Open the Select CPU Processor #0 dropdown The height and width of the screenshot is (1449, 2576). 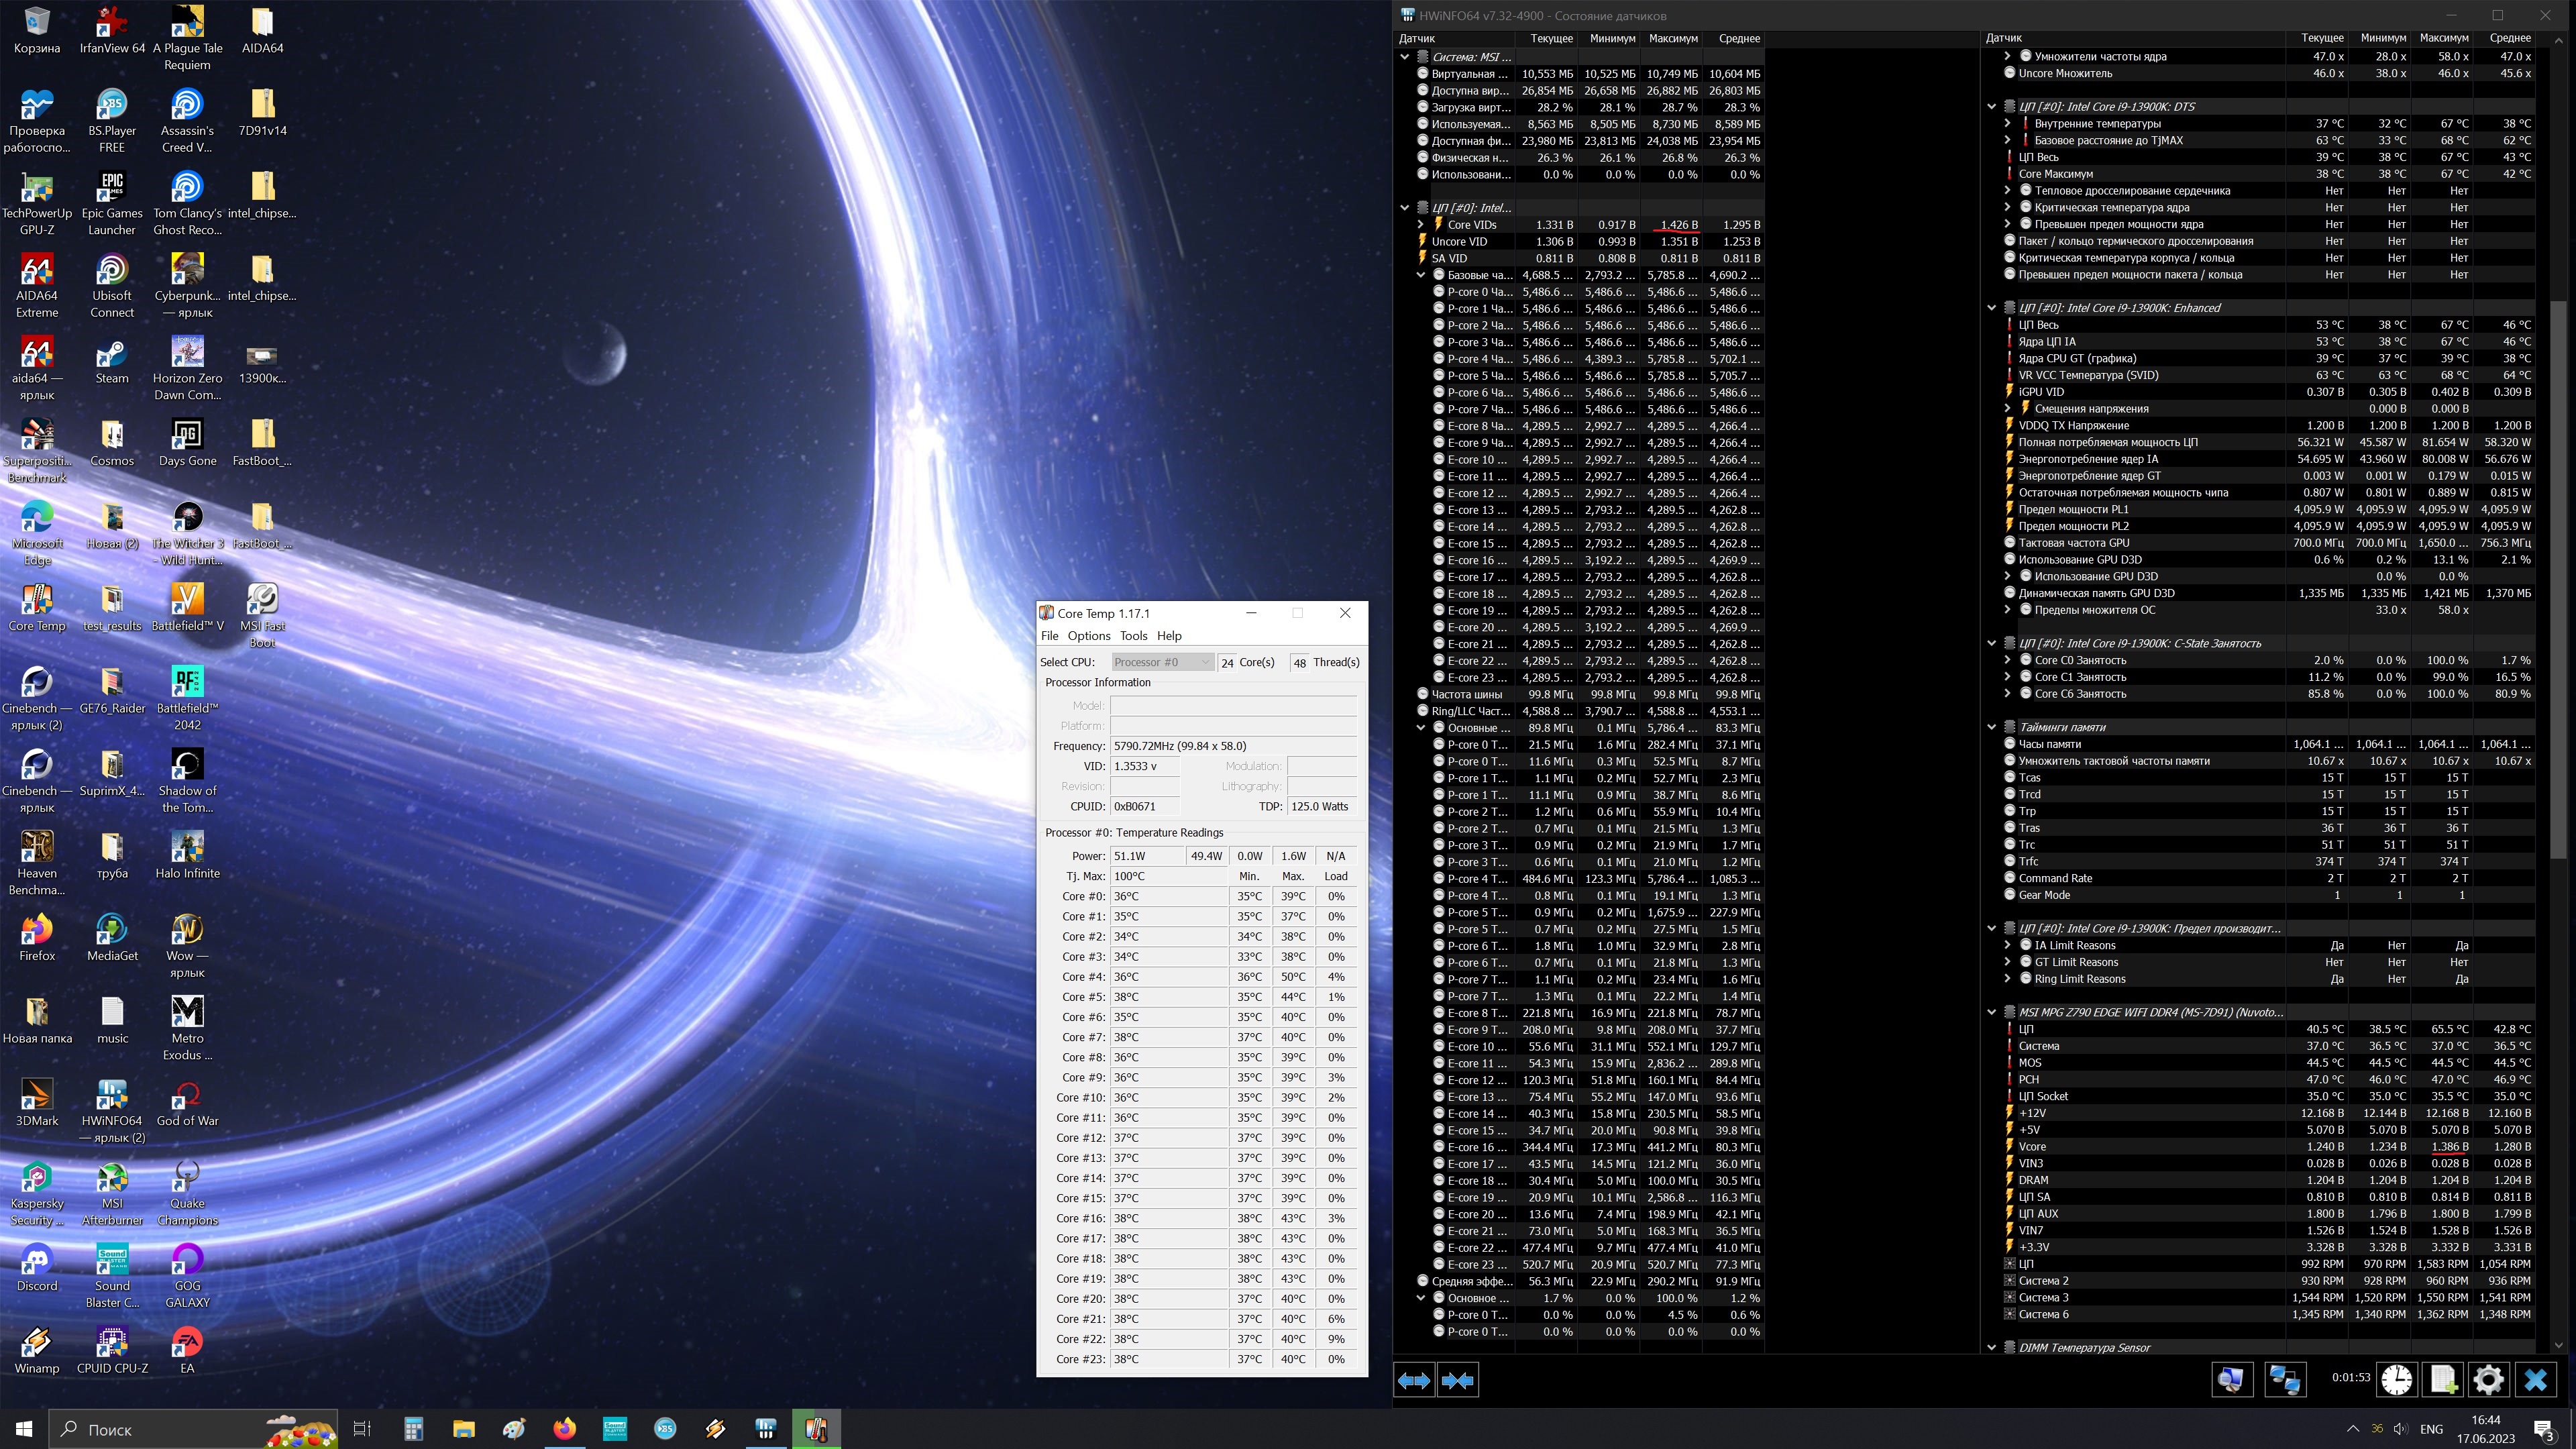click(x=1162, y=662)
